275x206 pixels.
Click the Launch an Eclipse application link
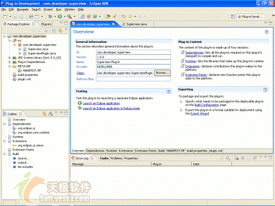coord(101,103)
